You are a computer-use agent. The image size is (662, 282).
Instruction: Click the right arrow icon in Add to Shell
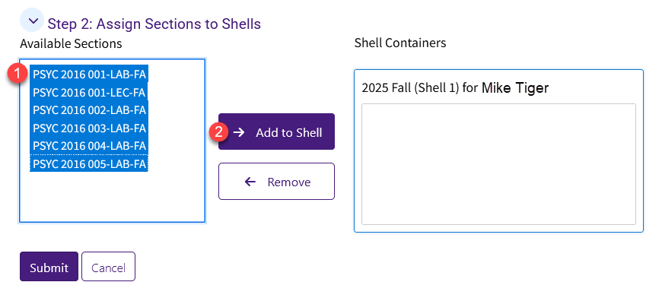coord(239,132)
